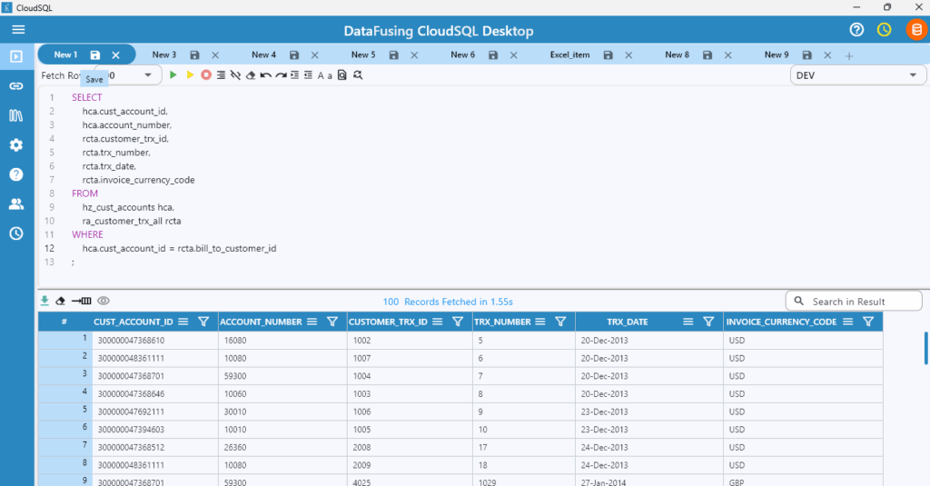Stop execution with the red stop button
This screenshot has width=930, height=486.
[206, 74]
